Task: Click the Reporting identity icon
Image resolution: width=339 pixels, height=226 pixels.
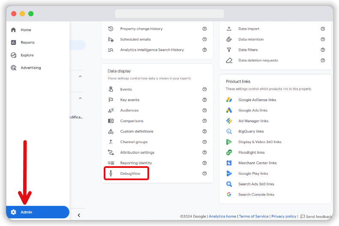Action: pos(111,163)
